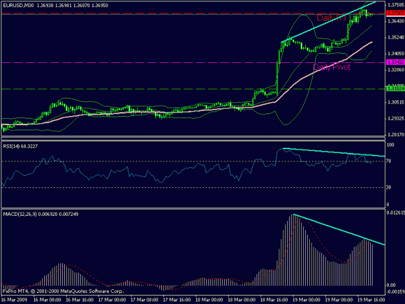Image resolution: width=405 pixels, height=304 pixels.
Task: Select the green 1.31524 price tag
Action: [x=395, y=89]
